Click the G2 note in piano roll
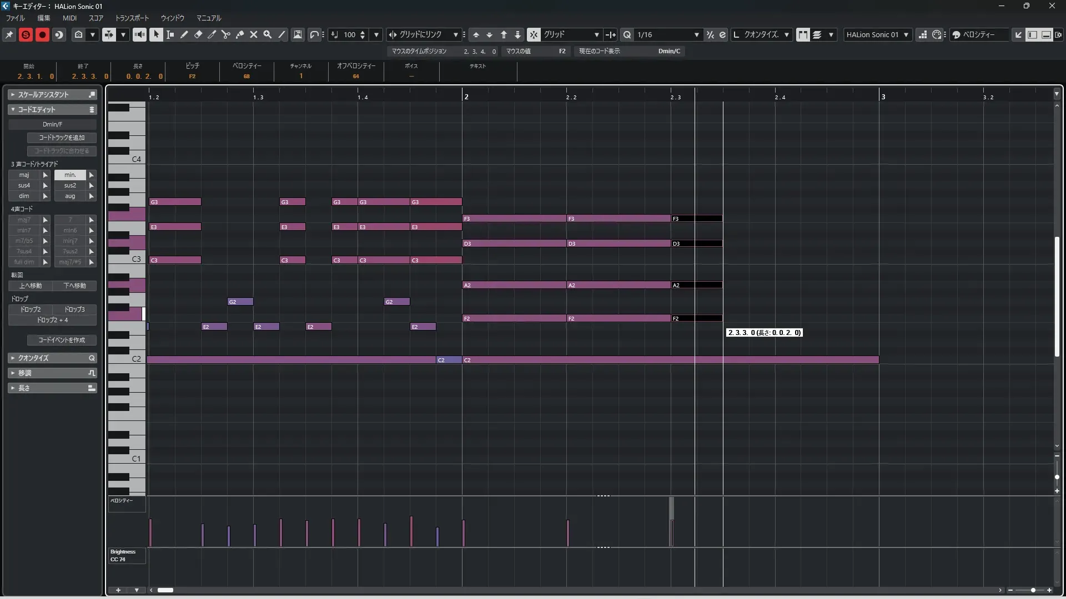The height and width of the screenshot is (599, 1066). tap(240, 302)
